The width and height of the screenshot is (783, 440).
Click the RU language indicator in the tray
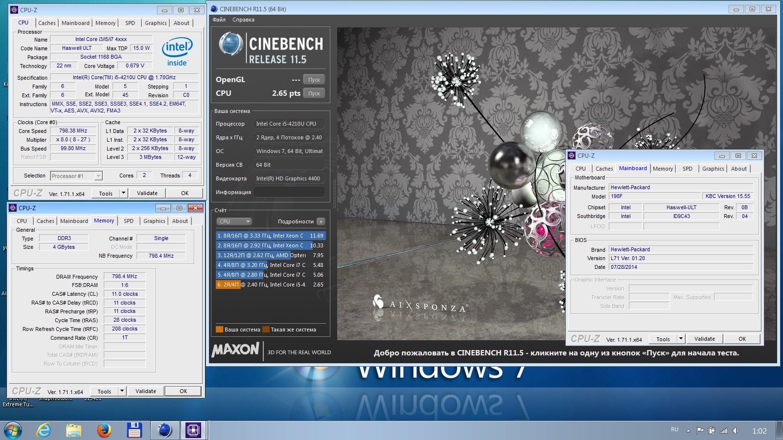point(674,429)
